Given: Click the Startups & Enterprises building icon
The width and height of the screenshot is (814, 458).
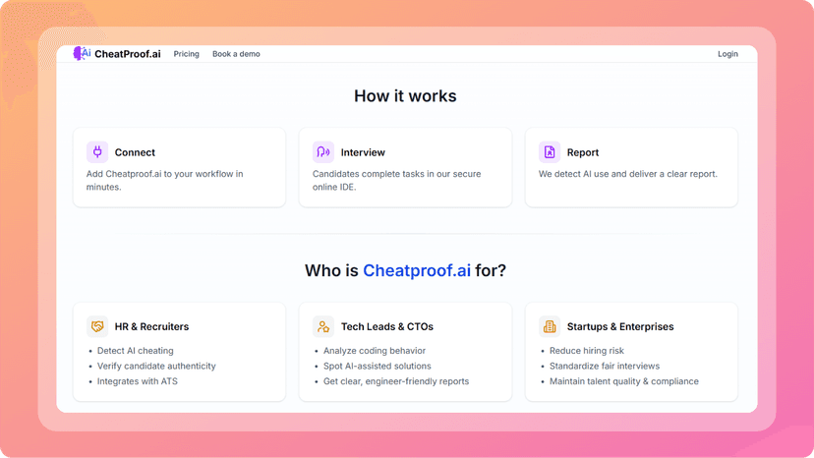Looking at the screenshot, I should point(550,326).
